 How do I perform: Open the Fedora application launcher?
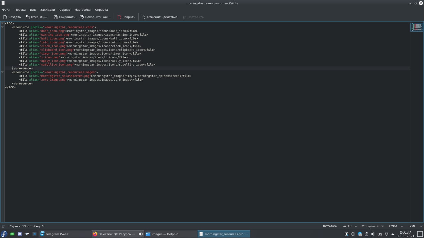(x=4, y=234)
